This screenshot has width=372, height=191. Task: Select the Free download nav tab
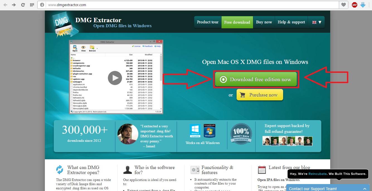(x=237, y=22)
